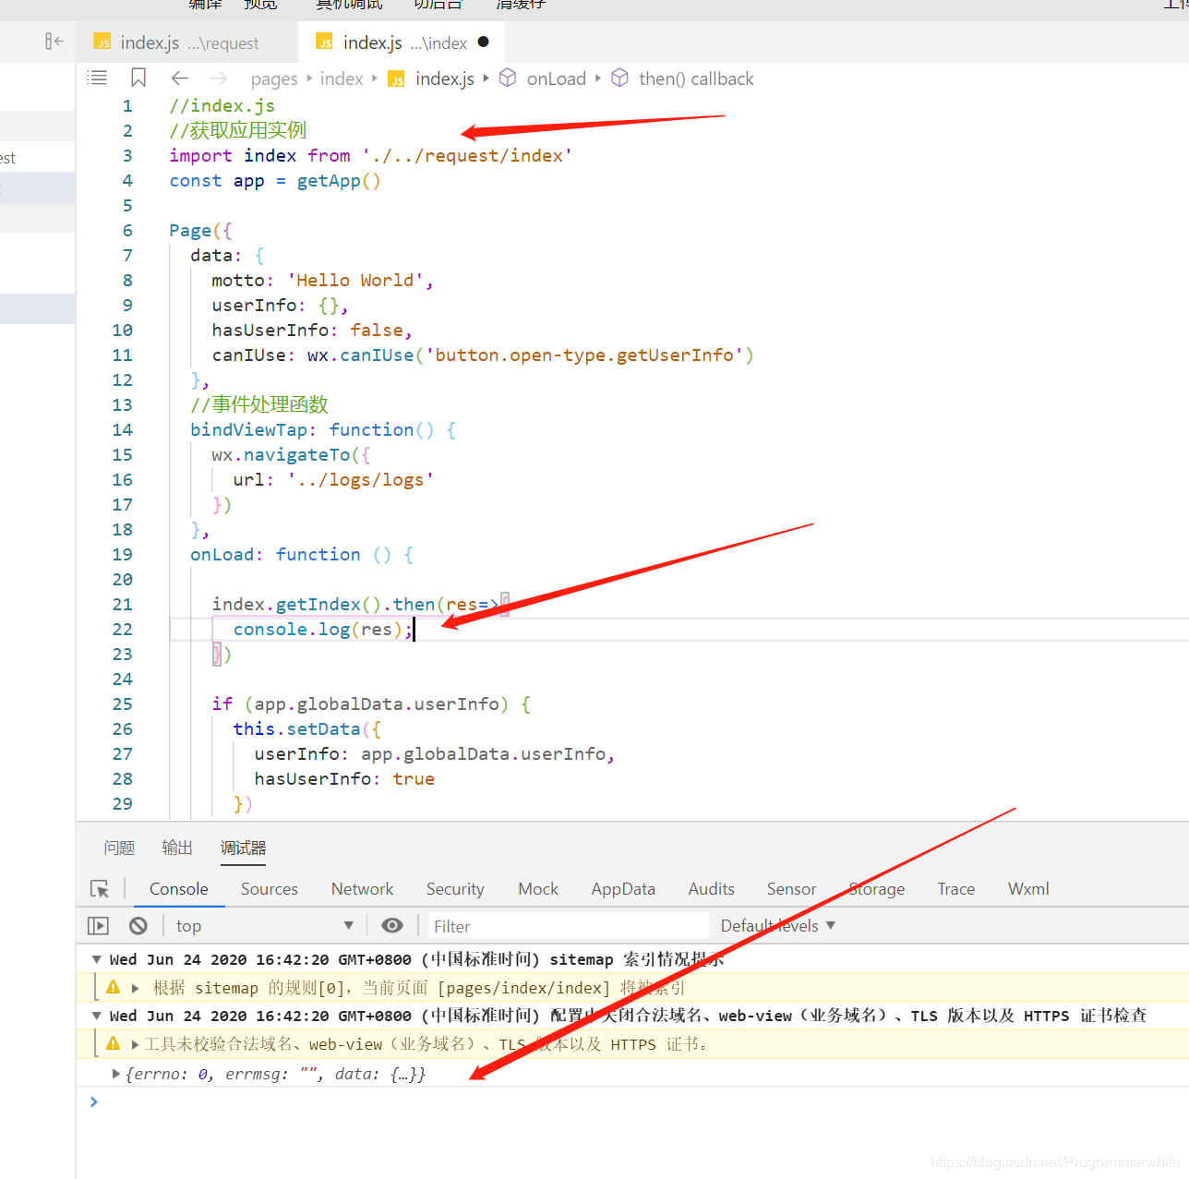The image size is (1189, 1179).
Task: Open the top context dropdown
Action: pos(265,926)
